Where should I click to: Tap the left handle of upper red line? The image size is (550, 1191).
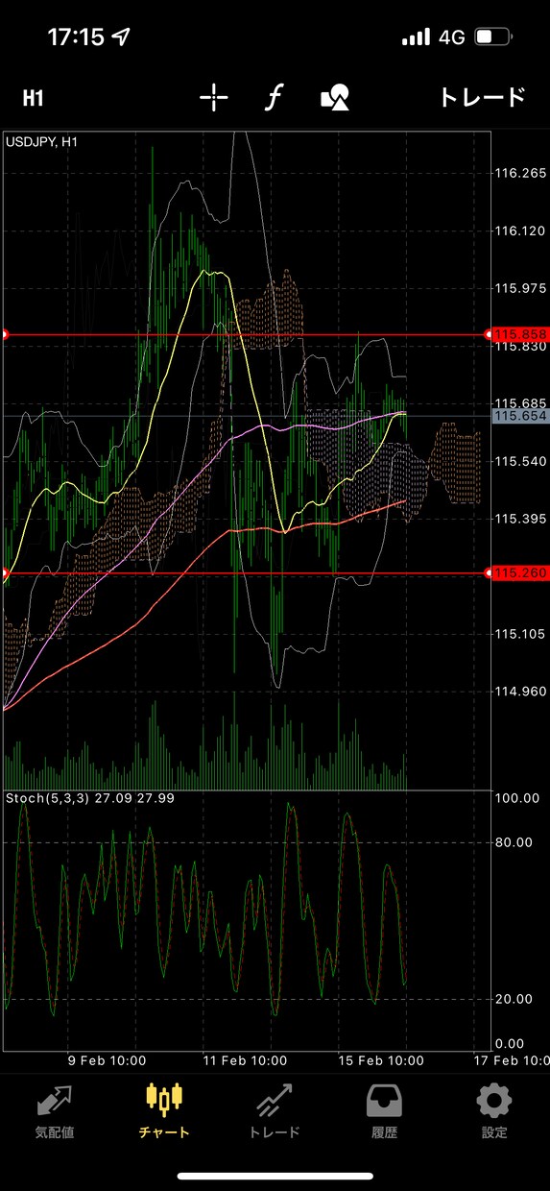[x=3, y=334]
